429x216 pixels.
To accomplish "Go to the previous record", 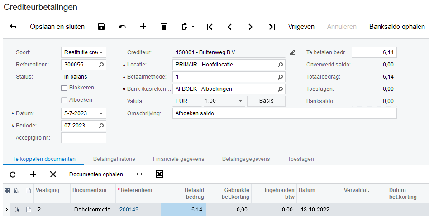I will (x=230, y=27).
